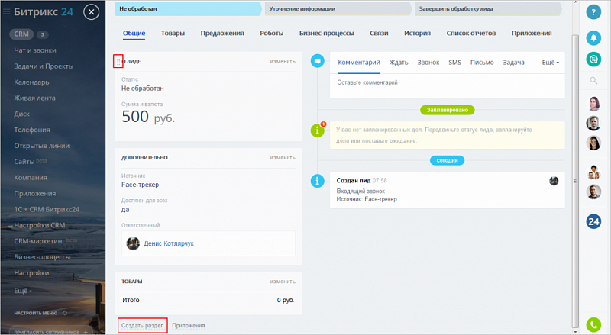Click 'изменить' in the Дополнительно section
The height and width of the screenshot is (335, 611).
282,158
